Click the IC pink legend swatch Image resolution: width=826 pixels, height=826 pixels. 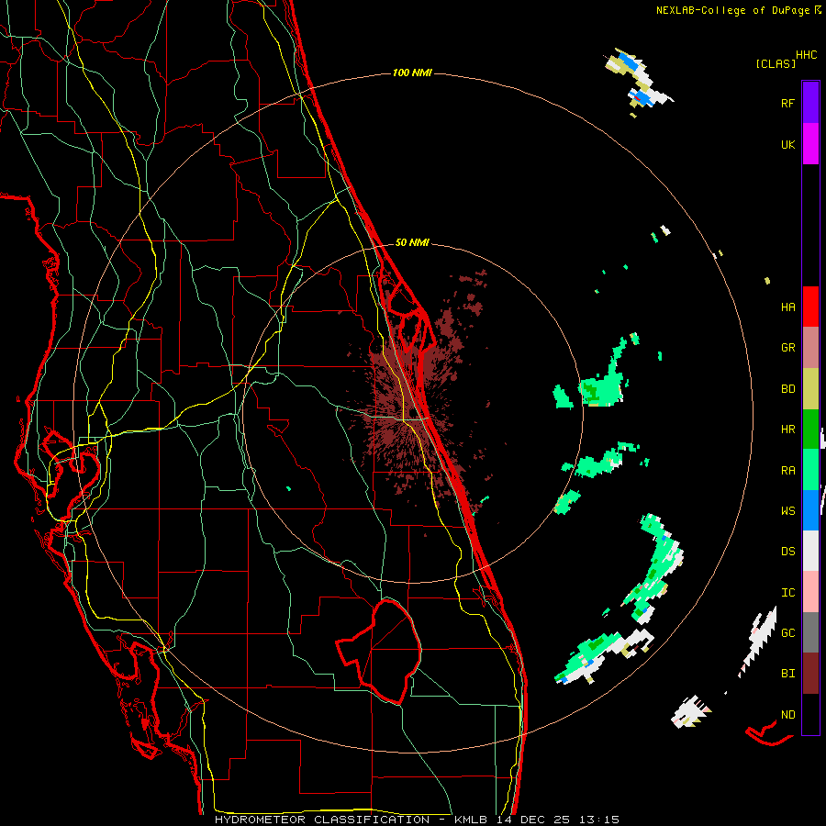pyautogui.click(x=810, y=592)
